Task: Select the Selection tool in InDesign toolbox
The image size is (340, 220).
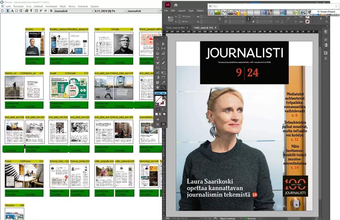Action: pos(158,44)
